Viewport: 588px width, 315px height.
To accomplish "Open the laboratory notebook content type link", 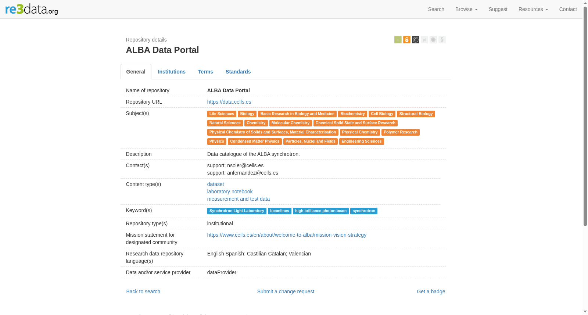I will click(x=230, y=191).
